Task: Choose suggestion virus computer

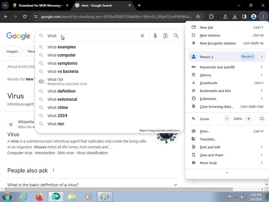Action: (109, 55)
